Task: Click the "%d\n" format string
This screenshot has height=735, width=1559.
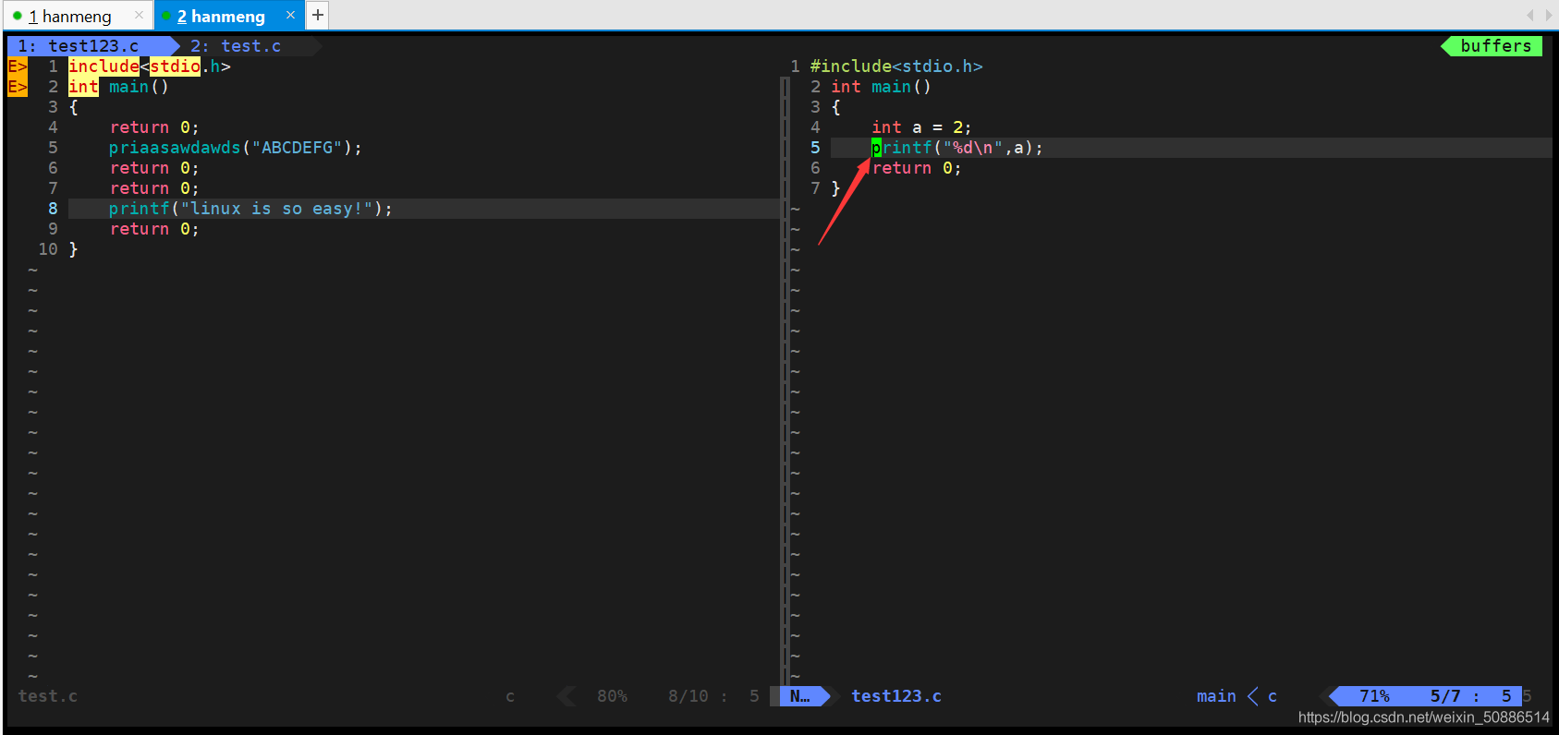Action: (x=972, y=148)
